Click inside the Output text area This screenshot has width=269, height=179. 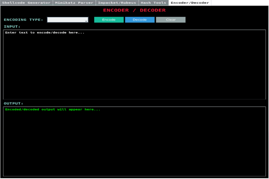click(x=134, y=142)
